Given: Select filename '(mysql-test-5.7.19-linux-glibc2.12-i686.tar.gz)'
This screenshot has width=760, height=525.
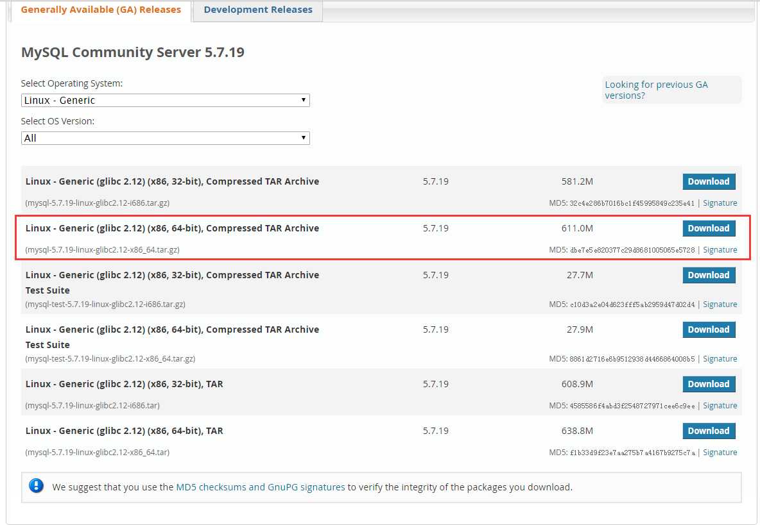Looking at the screenshot, I should (x=105, y=304).
